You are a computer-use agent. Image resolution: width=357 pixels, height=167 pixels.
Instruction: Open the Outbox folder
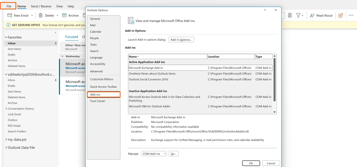click(x=13, y=120)
